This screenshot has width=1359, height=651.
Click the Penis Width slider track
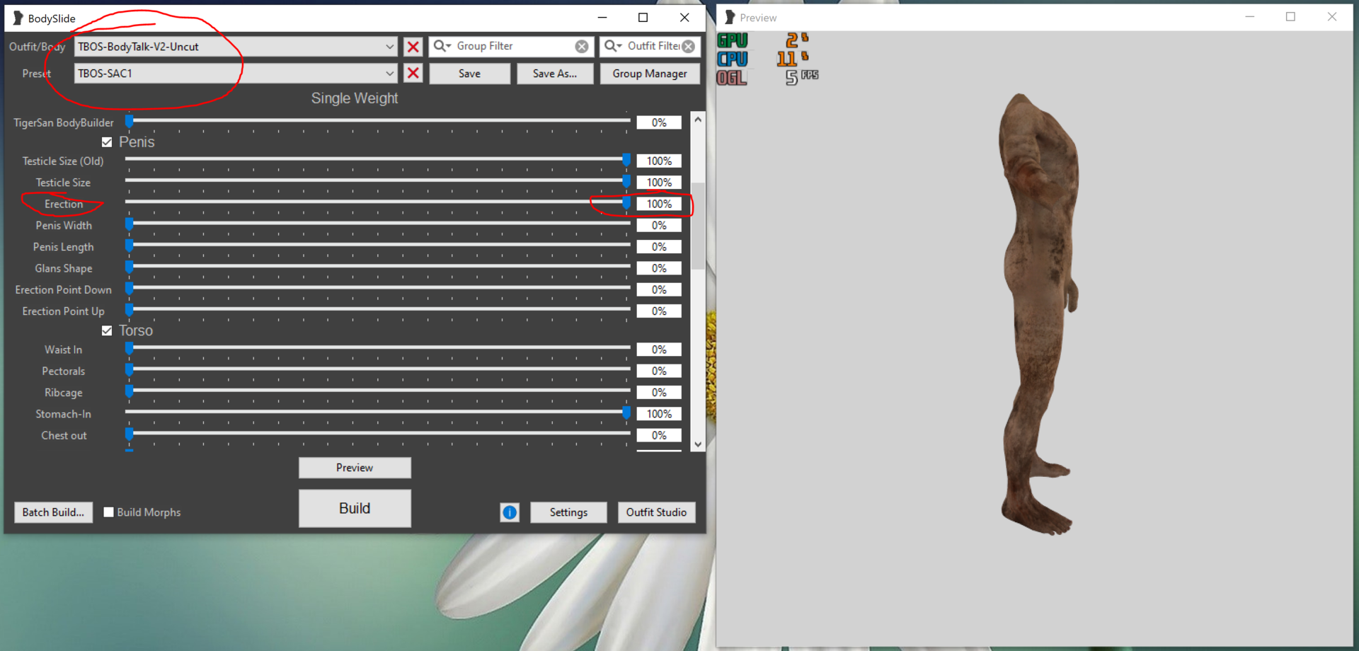pyautogui.click(x=378, y=224)
